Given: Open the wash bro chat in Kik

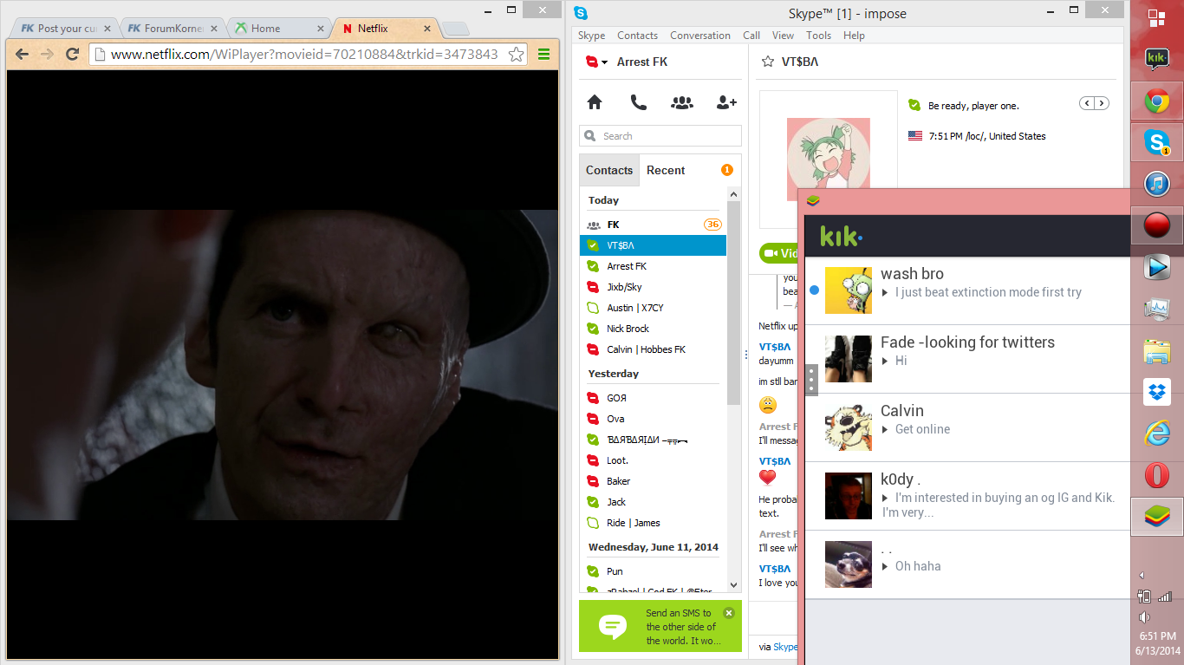Looking at the screenshot, I should coord(967,290).
